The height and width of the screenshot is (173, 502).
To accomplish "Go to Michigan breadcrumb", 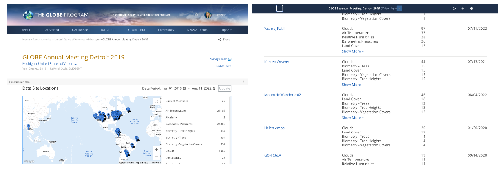I will coord(94,40).
